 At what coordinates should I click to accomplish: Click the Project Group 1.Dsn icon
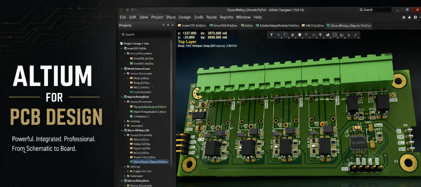pyautogui.click(x=122, y=43)
